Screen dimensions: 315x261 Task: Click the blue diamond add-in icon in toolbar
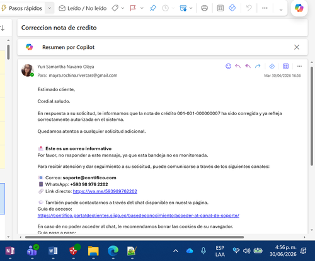click(232, 8)
